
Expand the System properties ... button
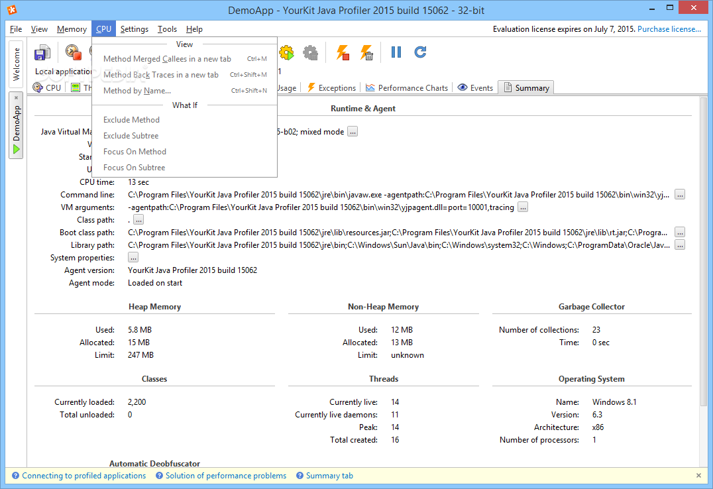pyautogui.click(x=133, y=258)
